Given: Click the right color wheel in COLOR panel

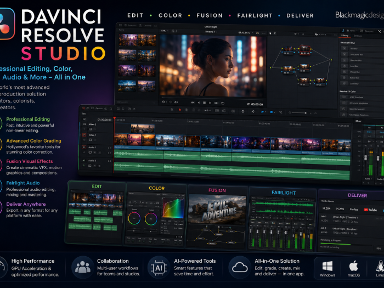Looking at the screenshot, I should [151, 219].
